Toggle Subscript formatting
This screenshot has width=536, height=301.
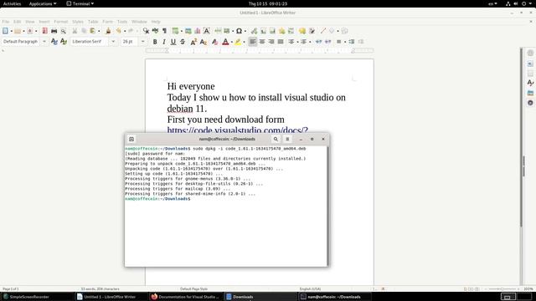203,42
